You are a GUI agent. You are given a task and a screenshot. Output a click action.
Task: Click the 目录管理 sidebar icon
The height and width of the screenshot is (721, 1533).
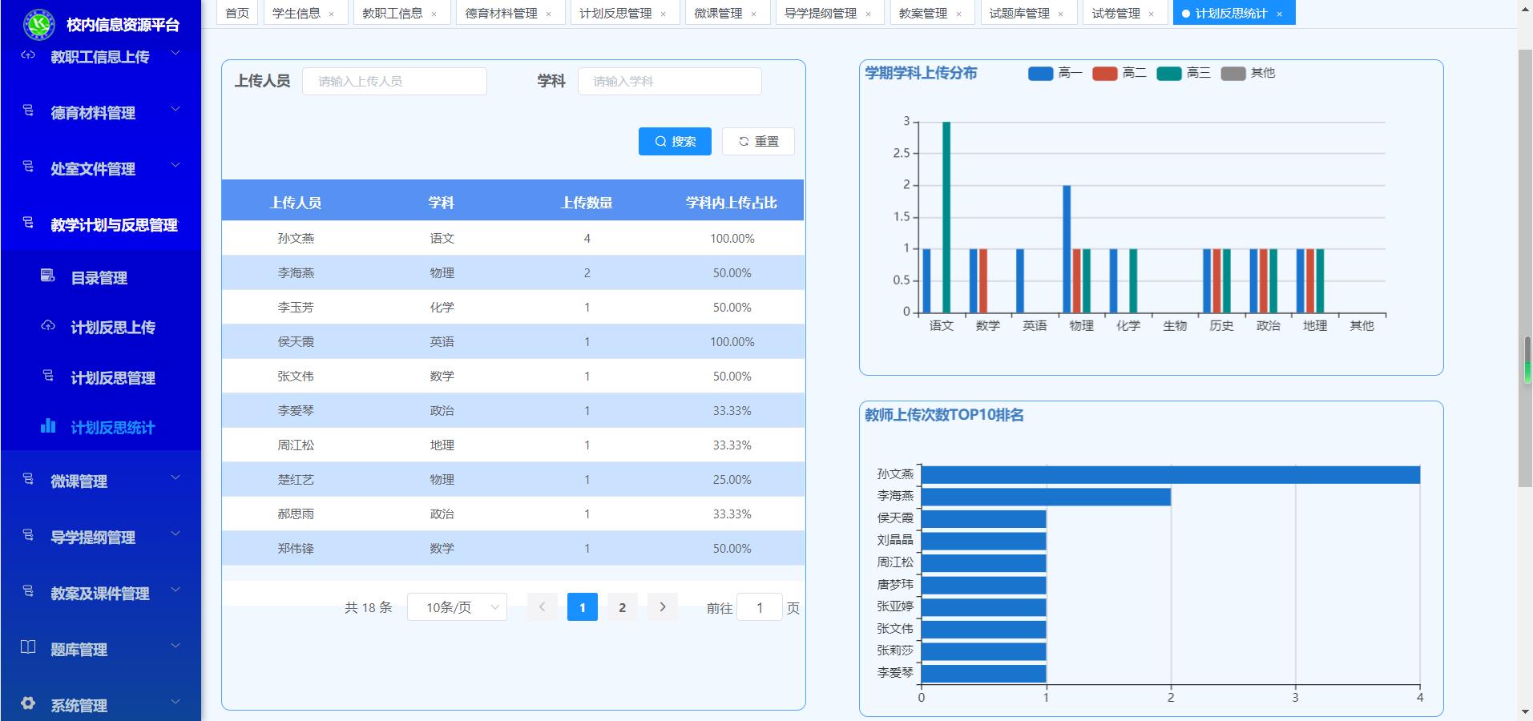[x=48, y=276]
